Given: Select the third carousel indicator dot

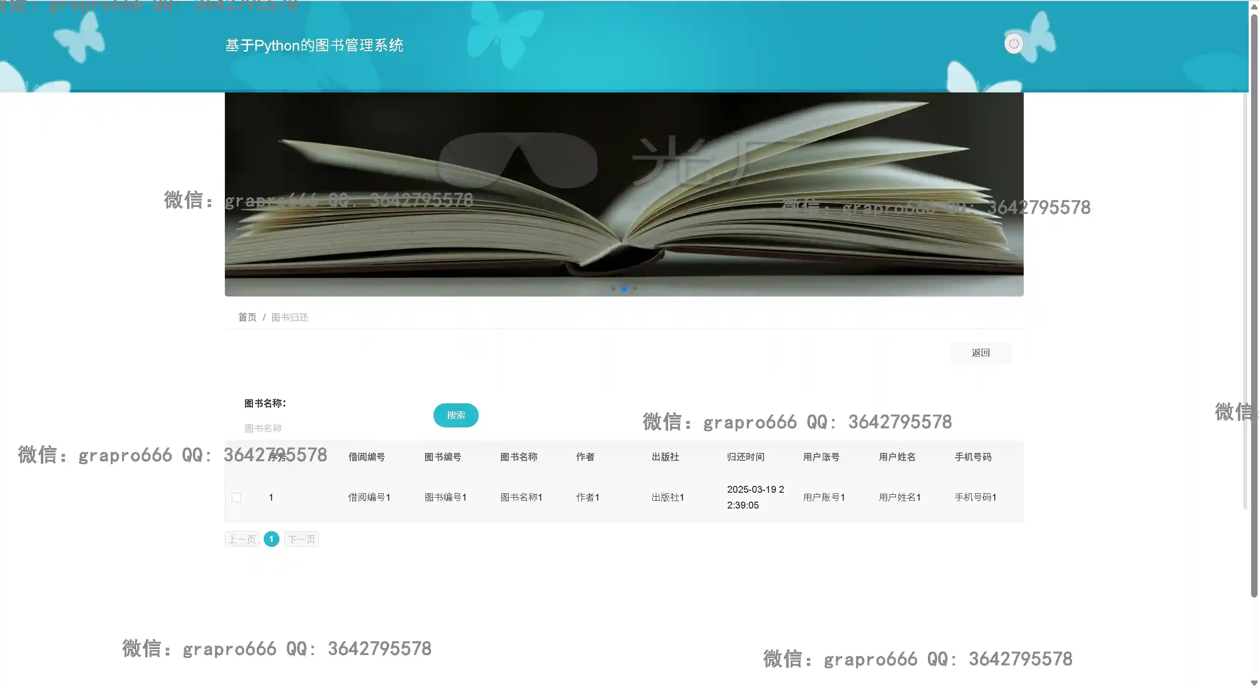Looking at the screenshot, I should click(635, 289).
